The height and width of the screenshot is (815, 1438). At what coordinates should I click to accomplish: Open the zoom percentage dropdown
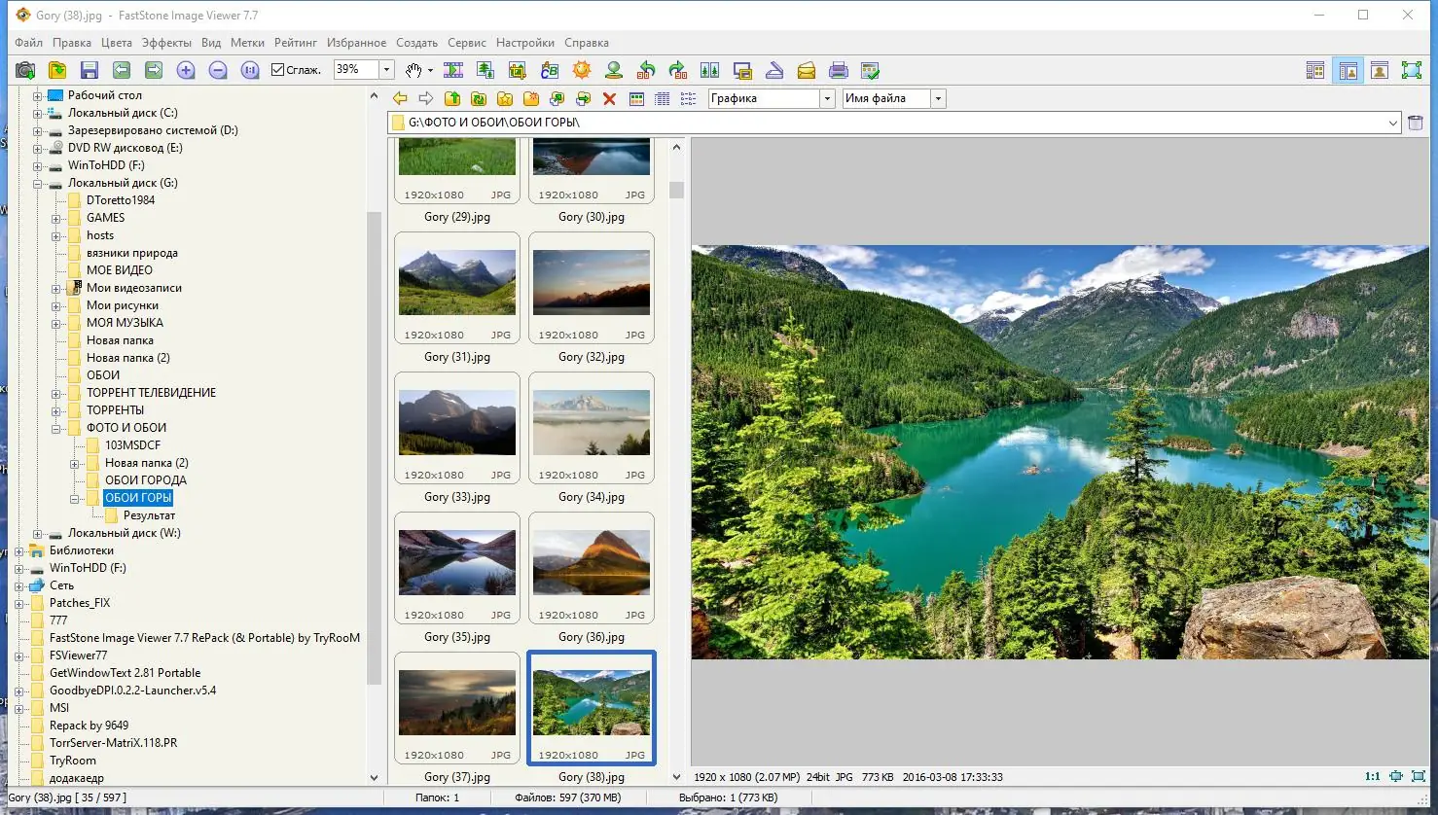tap(386, 70)
